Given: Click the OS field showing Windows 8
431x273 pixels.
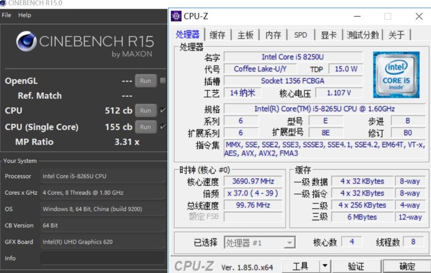Looking at the screenshot, I should 103,209.
